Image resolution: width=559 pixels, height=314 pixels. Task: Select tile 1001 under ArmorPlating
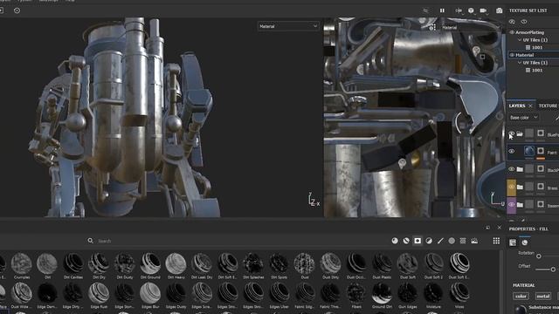pyautogui.click(x=534, y=47)
